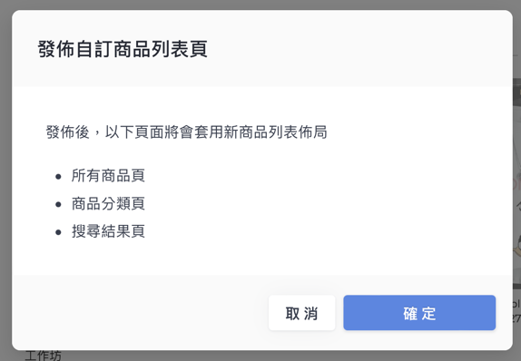Click the bullet beside 商品分類頁
Image resolution: width=521 pixels, height=361 pixels.
click(58, 204)
